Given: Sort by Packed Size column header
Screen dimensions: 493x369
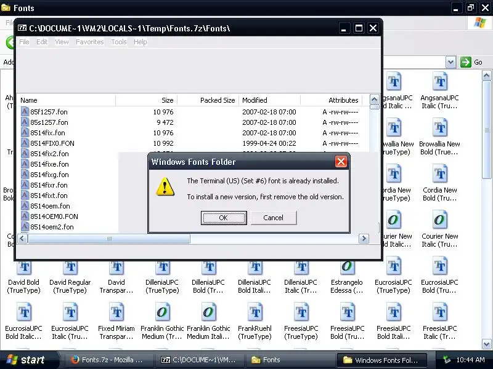Looking at the screenshot, I should 208,100.
